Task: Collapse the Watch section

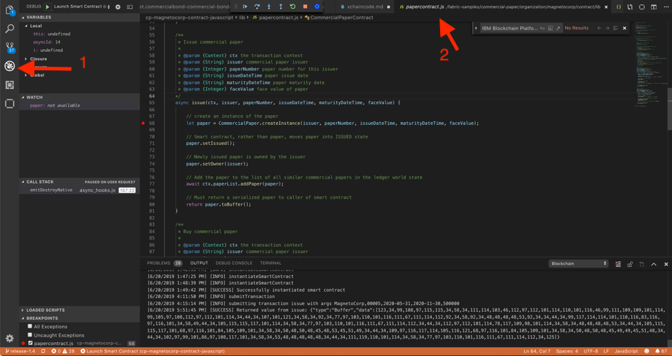Action: click(79, 97)
